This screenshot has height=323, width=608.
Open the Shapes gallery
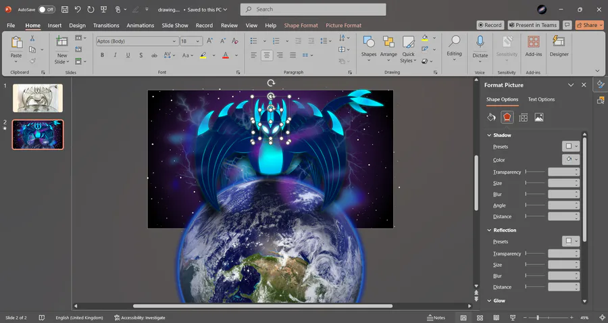(x=369, y=49)
